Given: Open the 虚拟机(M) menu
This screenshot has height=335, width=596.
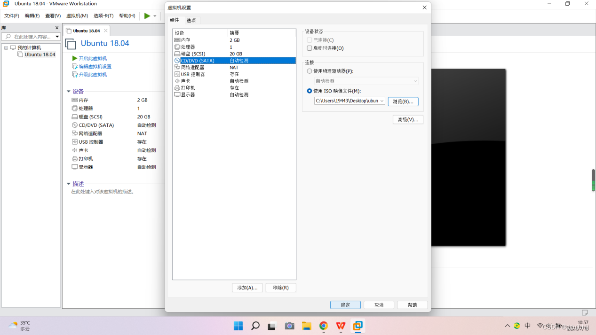Looking at the screenshot, I should coord(77,16).
